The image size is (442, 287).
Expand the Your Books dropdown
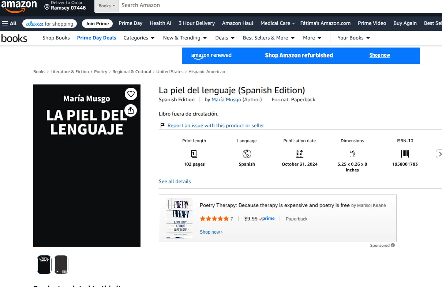[x=353, y=38]
